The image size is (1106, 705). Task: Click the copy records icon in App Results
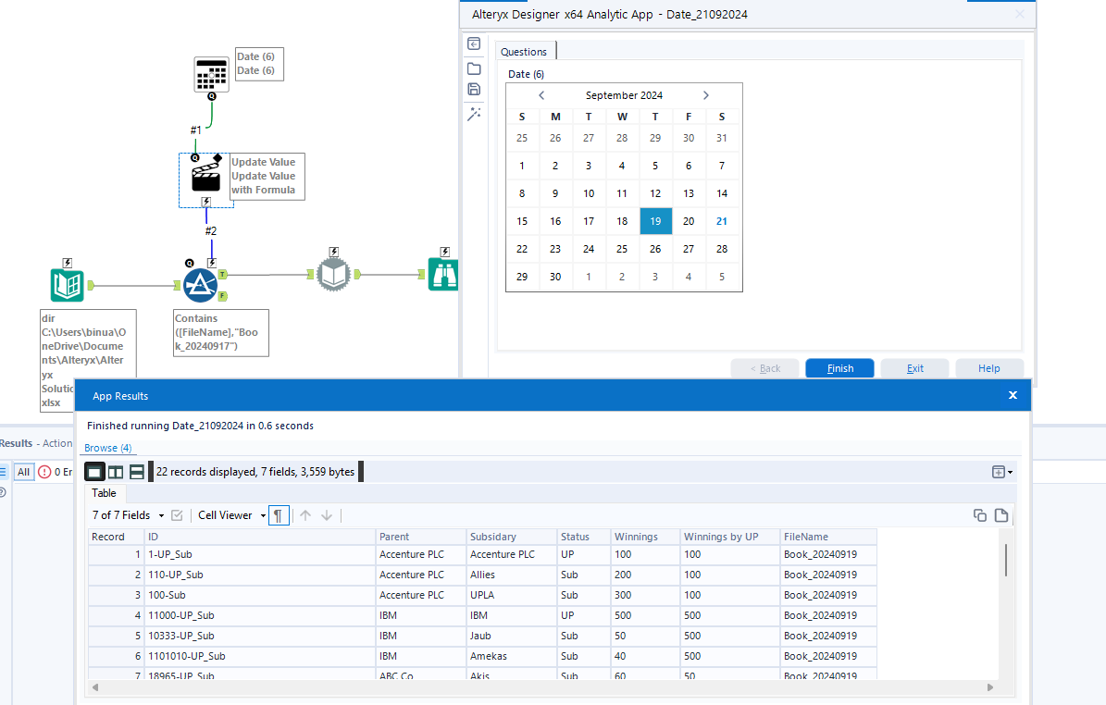(980, 515)
